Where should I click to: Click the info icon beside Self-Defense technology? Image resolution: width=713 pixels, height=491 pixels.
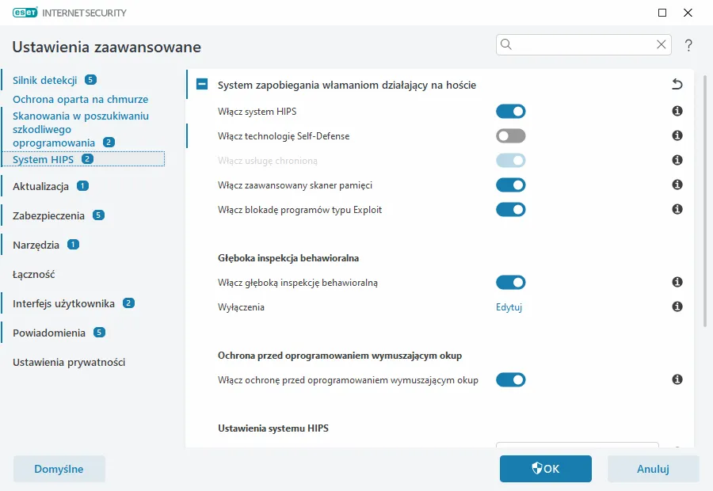click(677, 135)
